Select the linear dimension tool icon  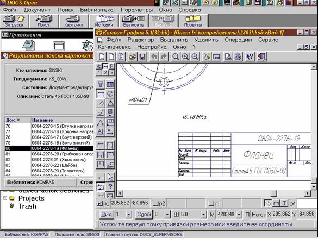(101, 94)
